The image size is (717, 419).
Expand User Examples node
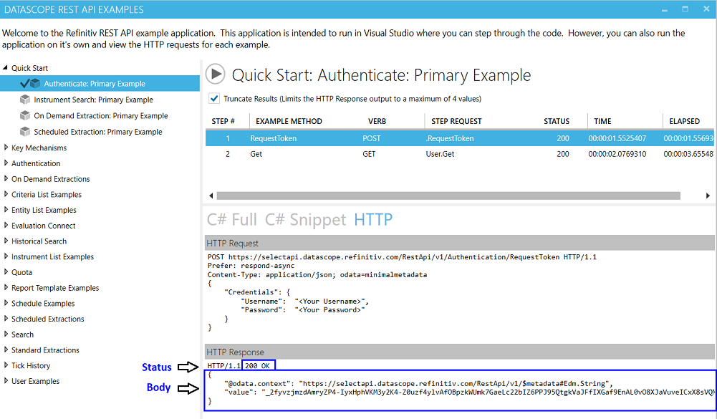coord(6,380)
